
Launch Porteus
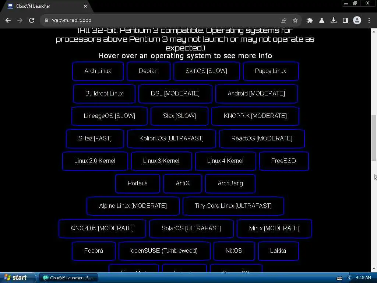point(138,184)
